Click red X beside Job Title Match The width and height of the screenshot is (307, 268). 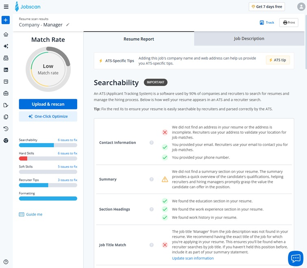pyautogui.click(x=165, y=245)
